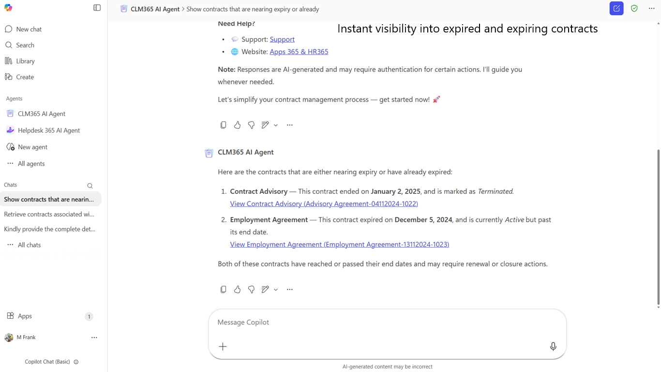Image resolution: width=661 pixels, height=372 pixels.
Task: Open the green shield protection icon
Action: point(634,8)
